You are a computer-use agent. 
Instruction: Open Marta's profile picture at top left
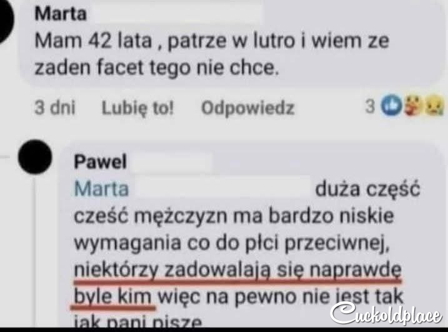5,21
